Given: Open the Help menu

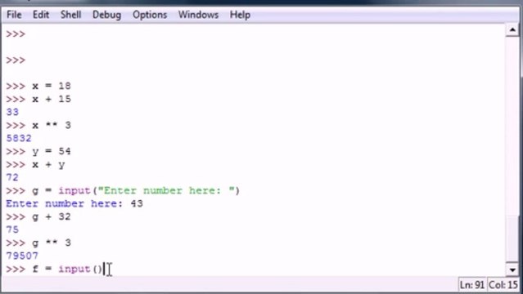Looking at the screenshot, I should pos(240,15).
